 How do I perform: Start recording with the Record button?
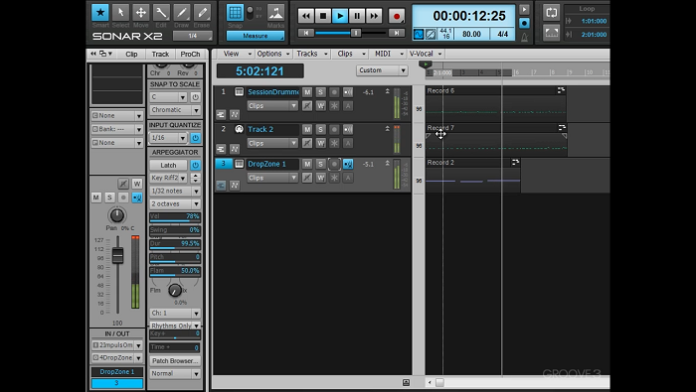pyautogui.click(x=397, y=17)
